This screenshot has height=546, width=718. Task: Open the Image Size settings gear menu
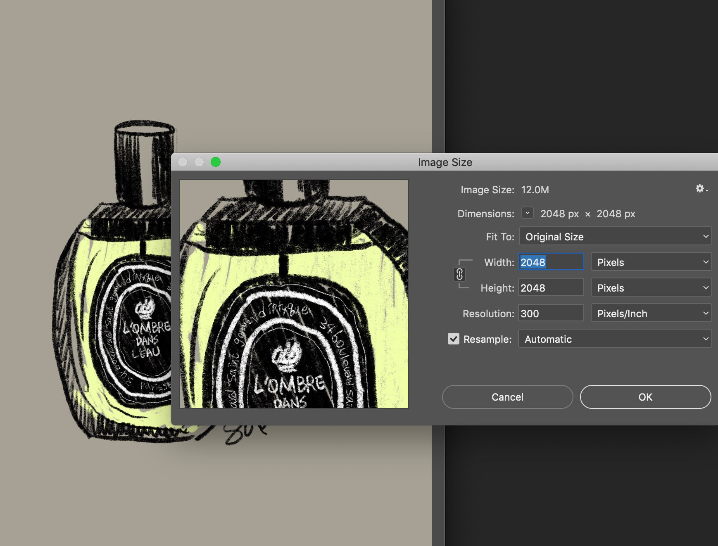(700, 189)
